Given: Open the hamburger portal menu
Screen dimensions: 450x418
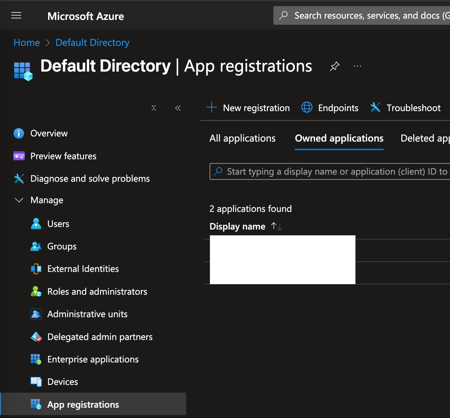Looking at the screenshot, I should tap(16, 15).
